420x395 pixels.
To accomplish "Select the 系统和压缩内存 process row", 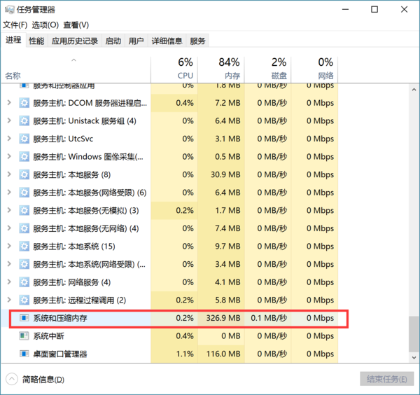I will click(x=169, y=318).
